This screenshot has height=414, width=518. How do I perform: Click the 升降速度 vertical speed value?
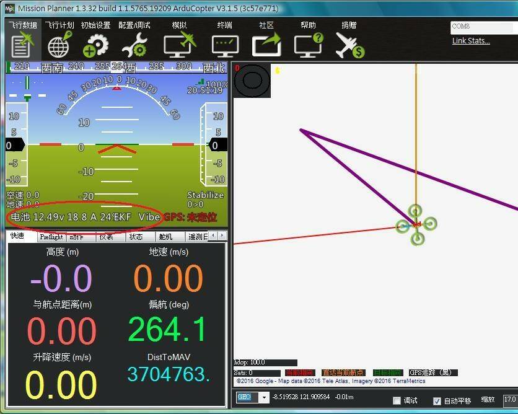pos(61,384)
